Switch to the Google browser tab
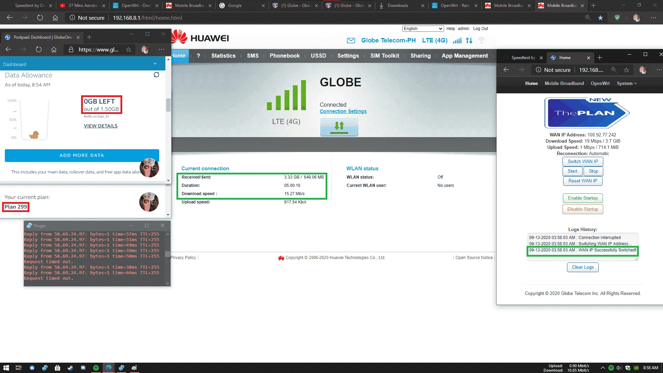663x373 pixels. click(242, 6)
